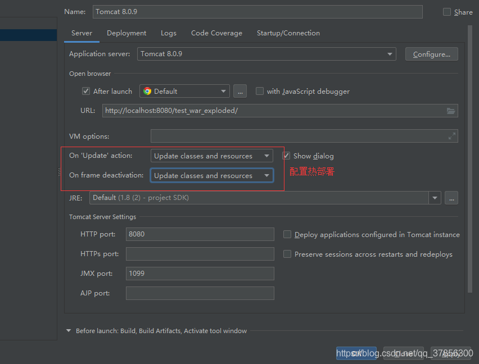Open the Application server dropdown
The height and width of the screenshot is (364, 479).
tap(266, 54)
